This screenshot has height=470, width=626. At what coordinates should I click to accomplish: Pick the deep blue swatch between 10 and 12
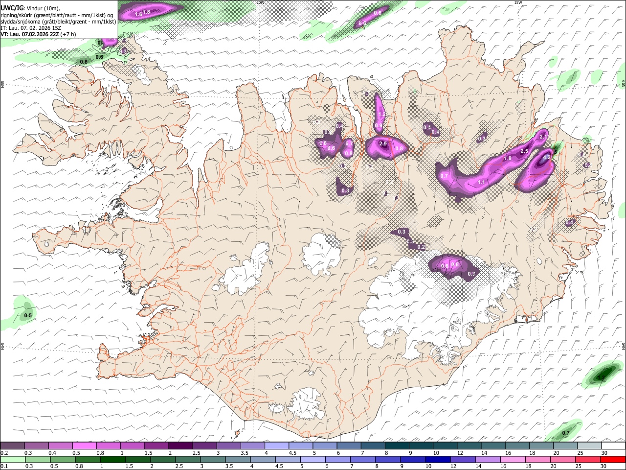pos(438,459)
